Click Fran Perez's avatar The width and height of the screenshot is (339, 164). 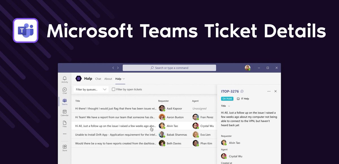[x=195, y=117]
